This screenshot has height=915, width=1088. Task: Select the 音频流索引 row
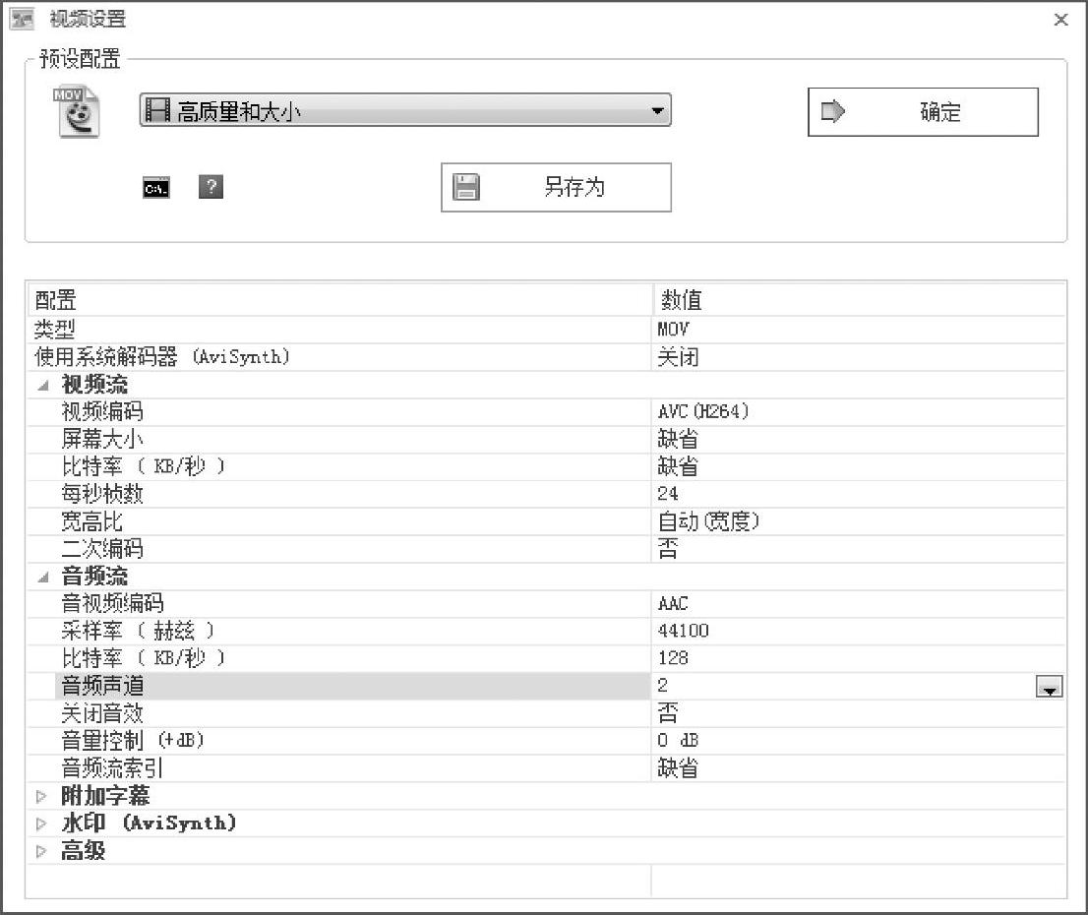click(x=546, y=767)
